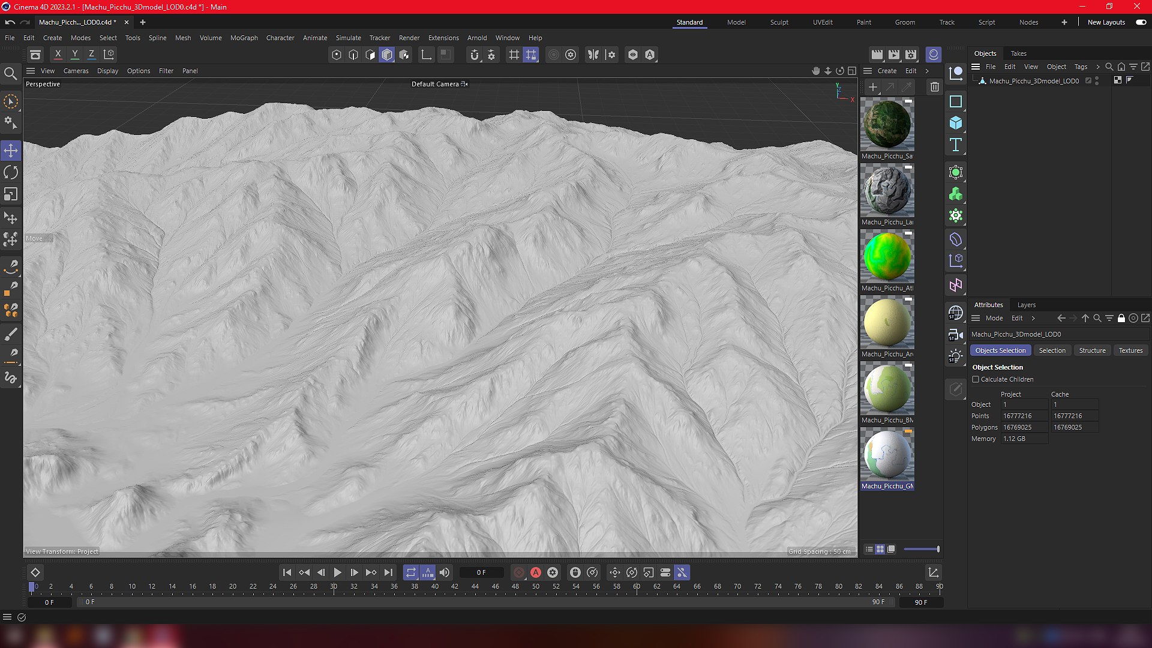This screenshot has height=648, width=1152.
Task: Select the Rotate tool in left toolbar
Action: point(11,173)
